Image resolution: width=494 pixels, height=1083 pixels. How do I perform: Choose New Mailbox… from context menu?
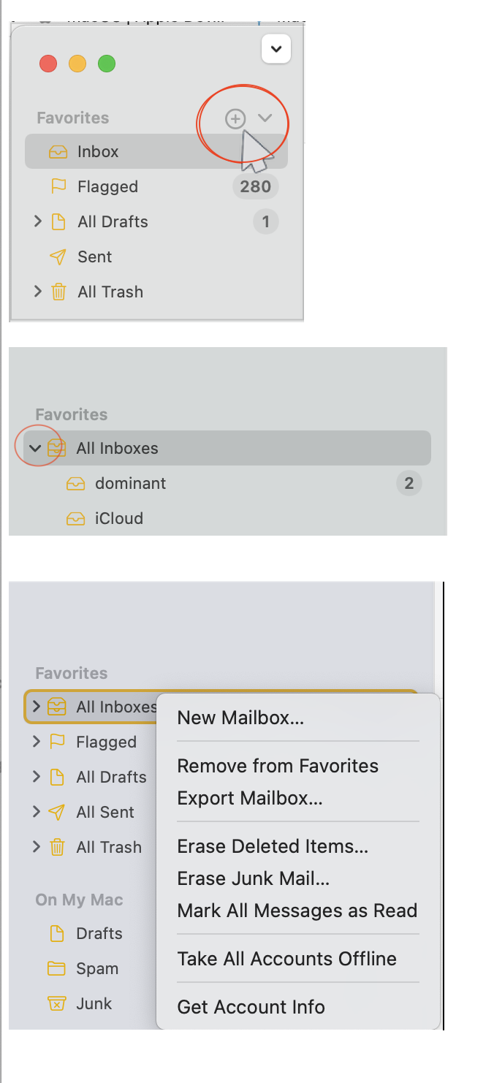pyautogui.click(x=240, y=718)
